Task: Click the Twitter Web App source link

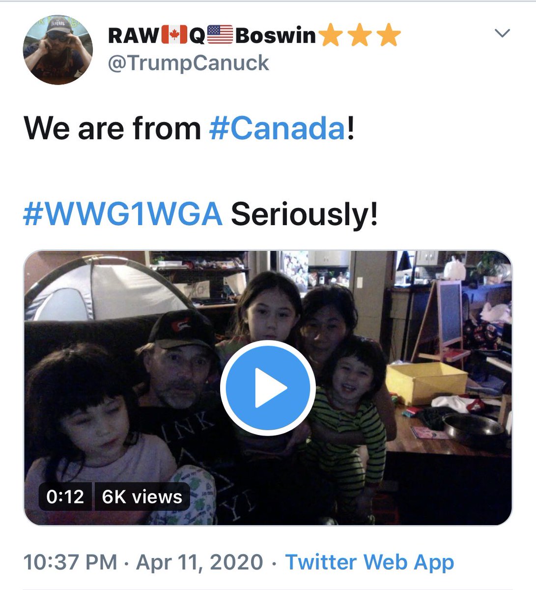Action: coord(369,562)
